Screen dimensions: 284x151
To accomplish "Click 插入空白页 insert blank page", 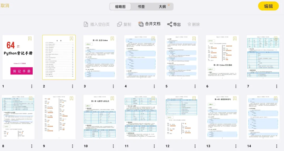I will coord(97,24).
